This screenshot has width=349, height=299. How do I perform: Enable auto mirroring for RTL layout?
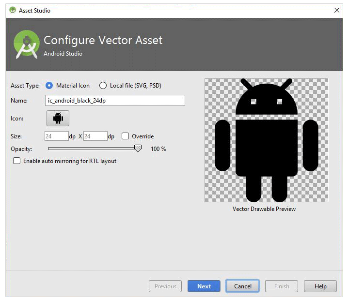pyautogui.click(x=16, y=161)
